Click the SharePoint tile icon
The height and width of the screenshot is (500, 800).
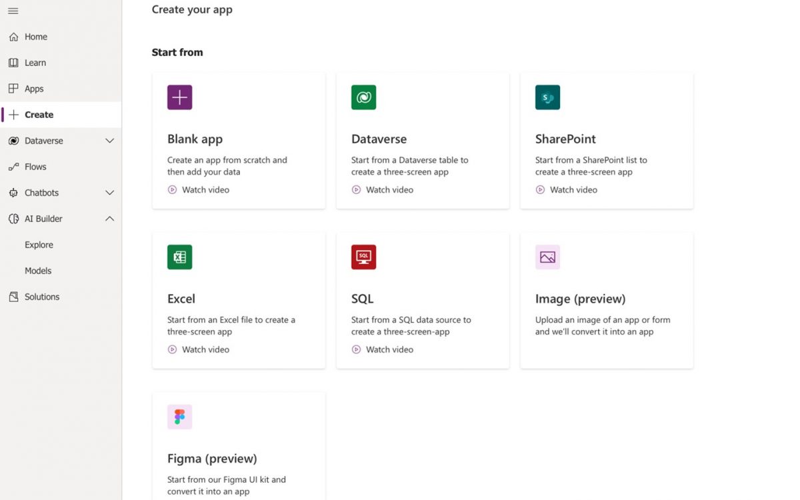tap(547, 97)
